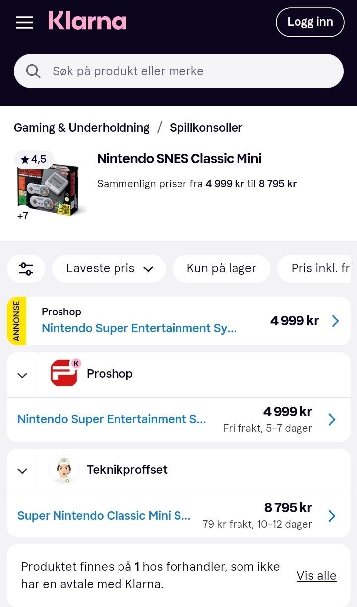This screenshot has height=607, width=357.
Task: Toggle the Kun på lager filter
Action: click(221, 269)
